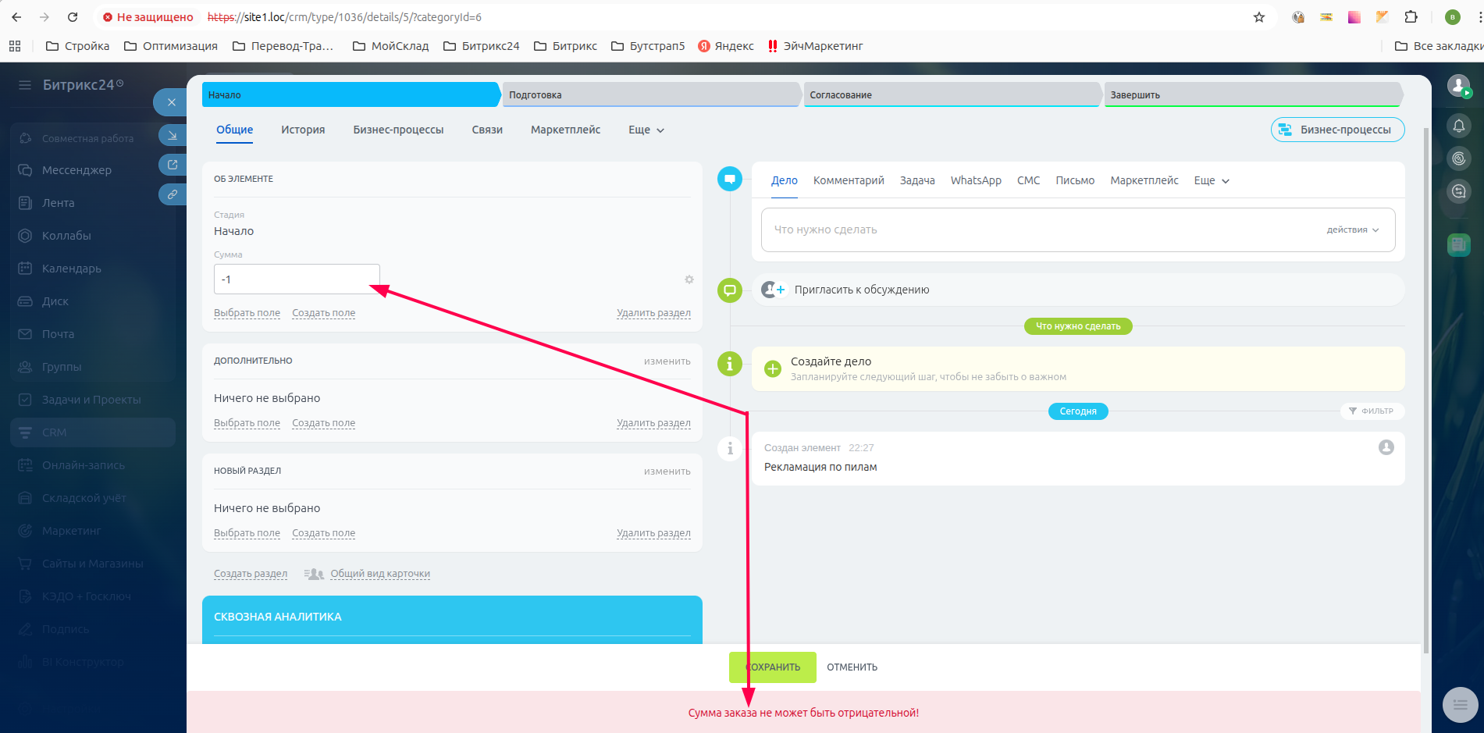Screen dimensions: 1484x733
Task: Click the copy link icon on panel edge
Action: 173,194
